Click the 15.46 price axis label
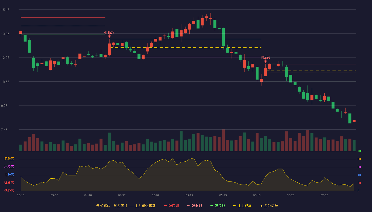This screenshot has height=212, width=372. pyautogui.click(x=5, y=10)
